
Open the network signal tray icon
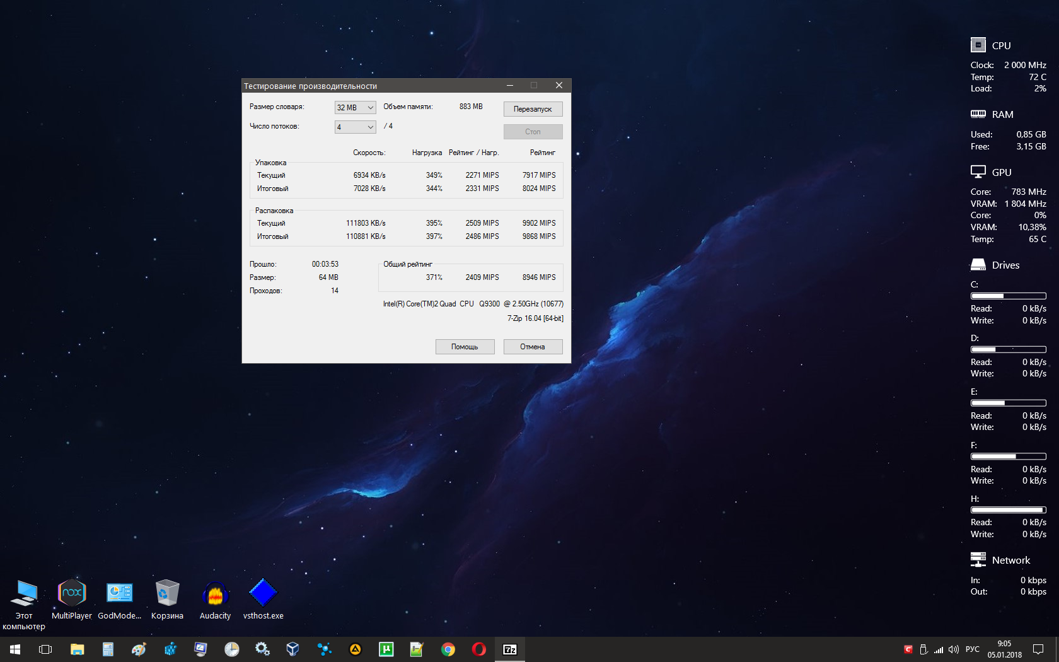pyautogui.click(x=939, y=649)
